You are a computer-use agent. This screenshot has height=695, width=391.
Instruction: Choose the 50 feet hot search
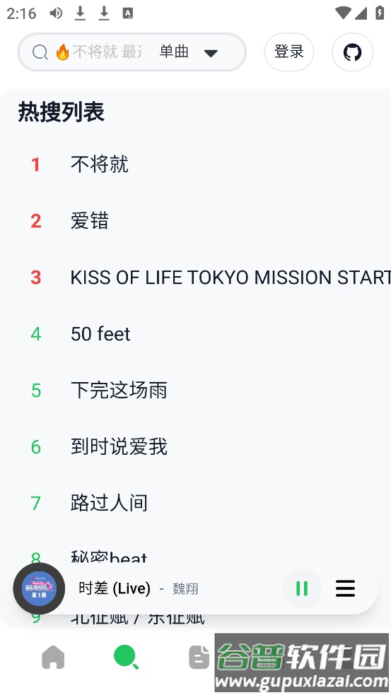pos(100,334)
